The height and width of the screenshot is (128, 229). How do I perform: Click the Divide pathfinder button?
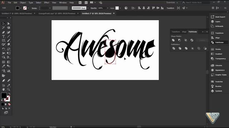coord(174,48)
